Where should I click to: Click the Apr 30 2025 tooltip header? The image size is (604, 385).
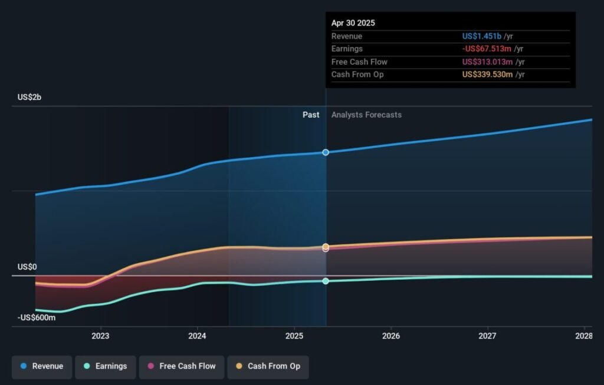353,23
